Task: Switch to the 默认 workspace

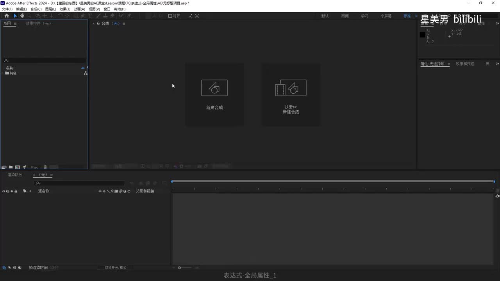Action: coord(325,16)
